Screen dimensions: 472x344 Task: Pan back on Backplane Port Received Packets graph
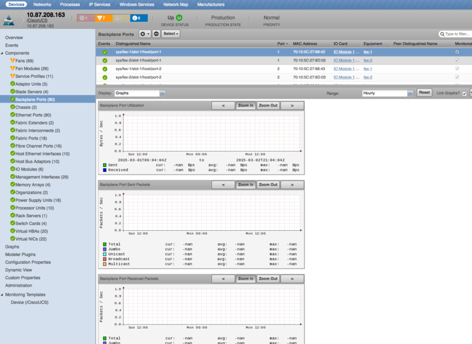coord(223,279)
